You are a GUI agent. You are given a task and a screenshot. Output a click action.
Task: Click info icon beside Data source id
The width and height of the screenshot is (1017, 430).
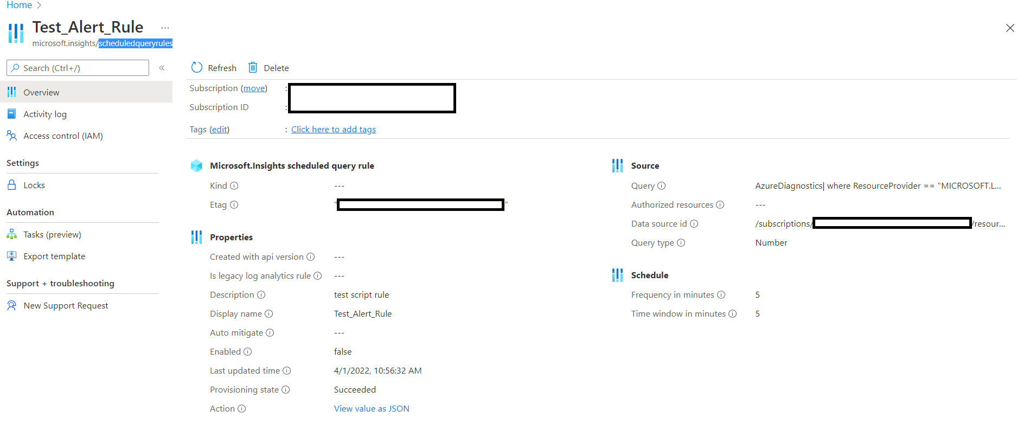694,223
